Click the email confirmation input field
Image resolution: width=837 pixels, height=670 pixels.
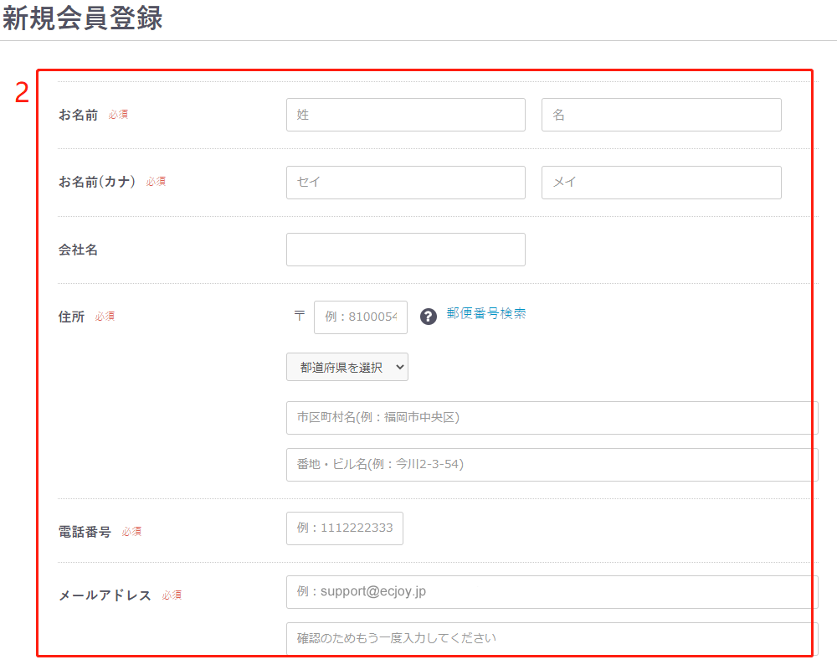[x=551, y=638]
